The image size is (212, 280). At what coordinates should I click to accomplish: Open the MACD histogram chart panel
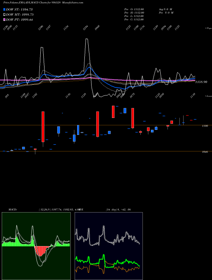click(x=36, y=246)
